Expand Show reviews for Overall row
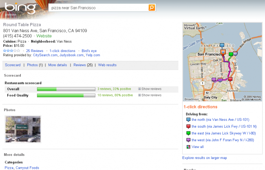Screen dimensions: 265x170 click(x=150, y=89)
